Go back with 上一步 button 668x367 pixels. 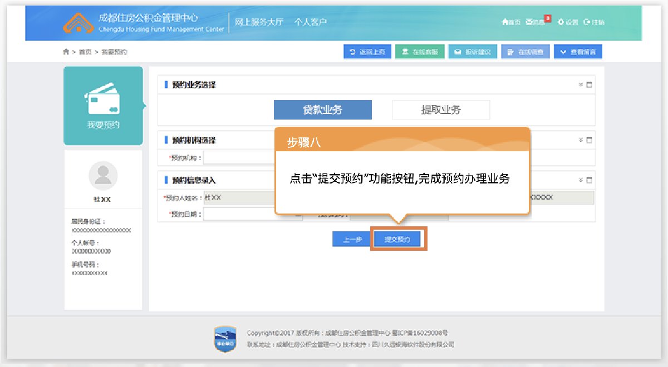click(x=352, y=239)
